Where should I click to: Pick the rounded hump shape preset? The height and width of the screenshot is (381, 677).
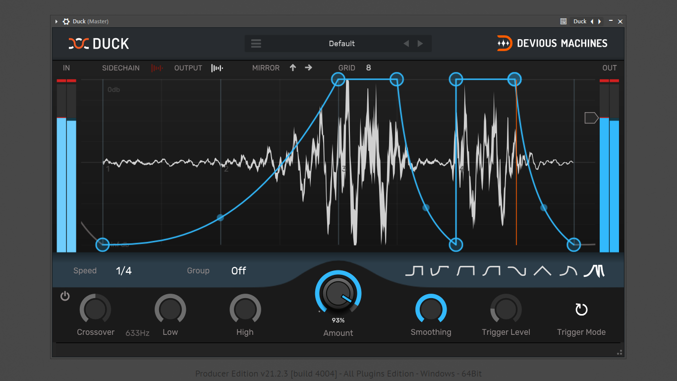tap(568, 271)
